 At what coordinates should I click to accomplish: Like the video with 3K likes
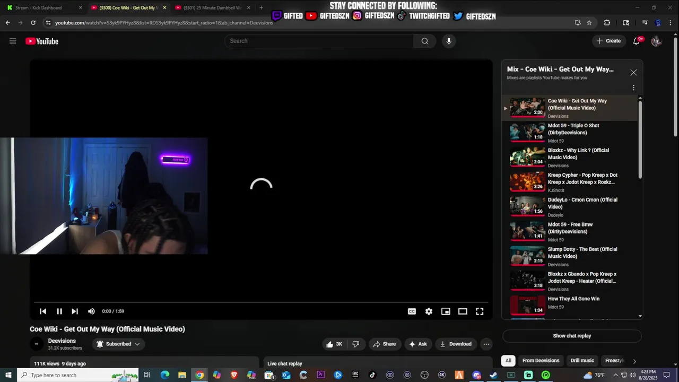point(334,344)
